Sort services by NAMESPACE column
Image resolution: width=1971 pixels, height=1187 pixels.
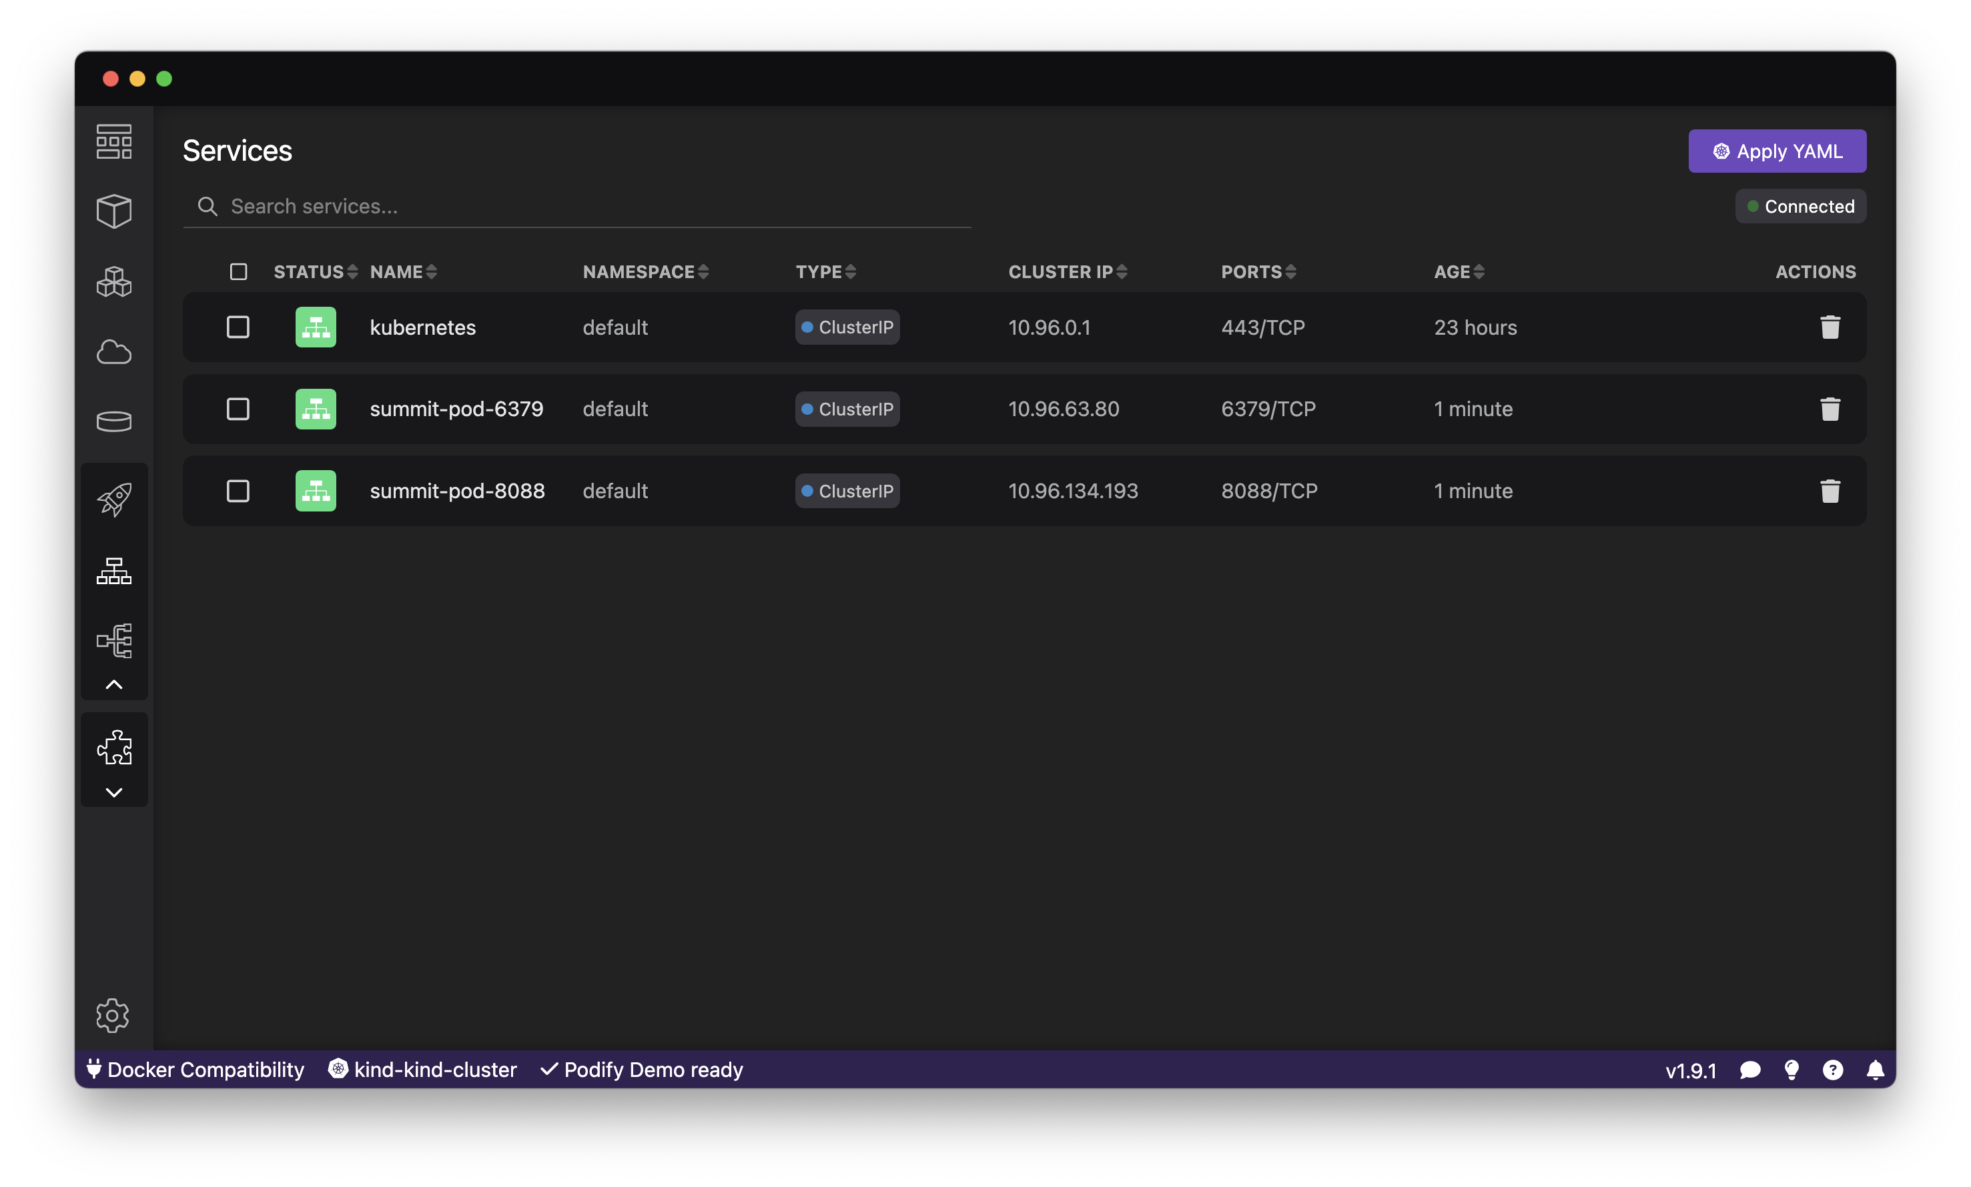click(645, 272)
